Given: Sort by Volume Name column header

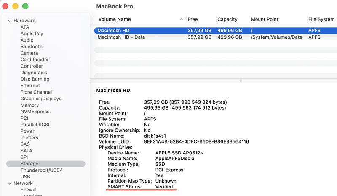Looking at the screenshot, I should tap(115, 19).
